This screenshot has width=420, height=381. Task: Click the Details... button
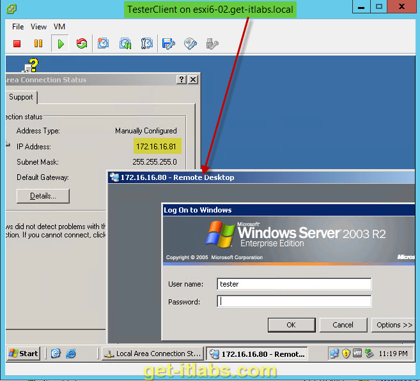tap(43, 196)
